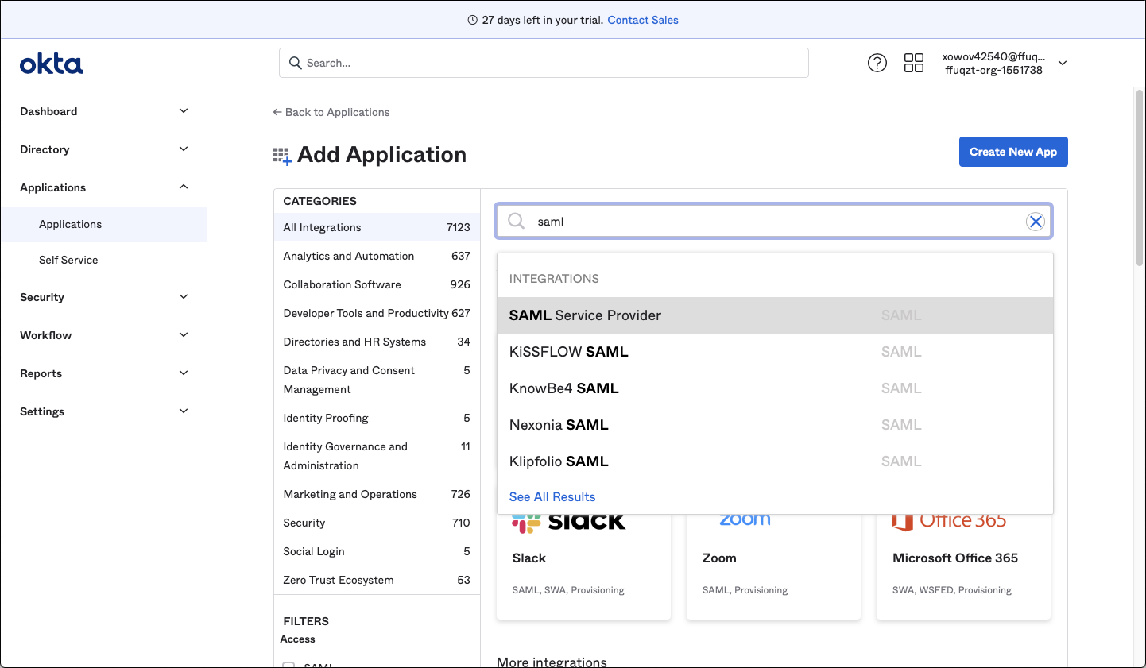Image resolution: width=1146 pixels, height=668 pixels.
Task: Focus the top Search field
Action: point(544,63)
